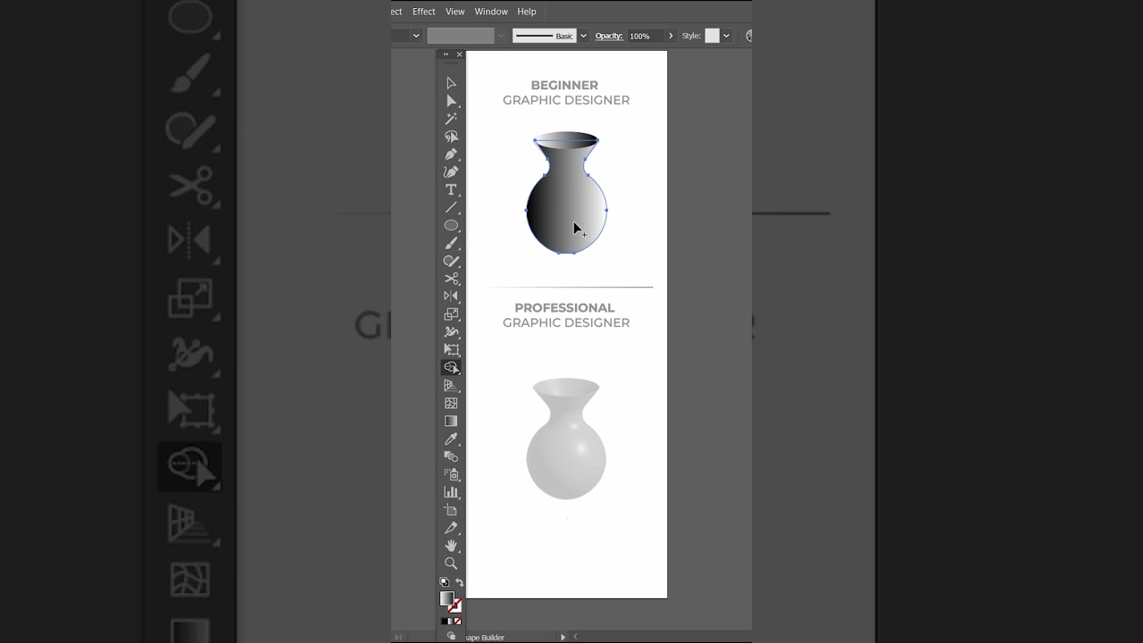Select the Symbol Sprayer tool
The width and height of the screenshot is (1143, 643).
[451, 474]
